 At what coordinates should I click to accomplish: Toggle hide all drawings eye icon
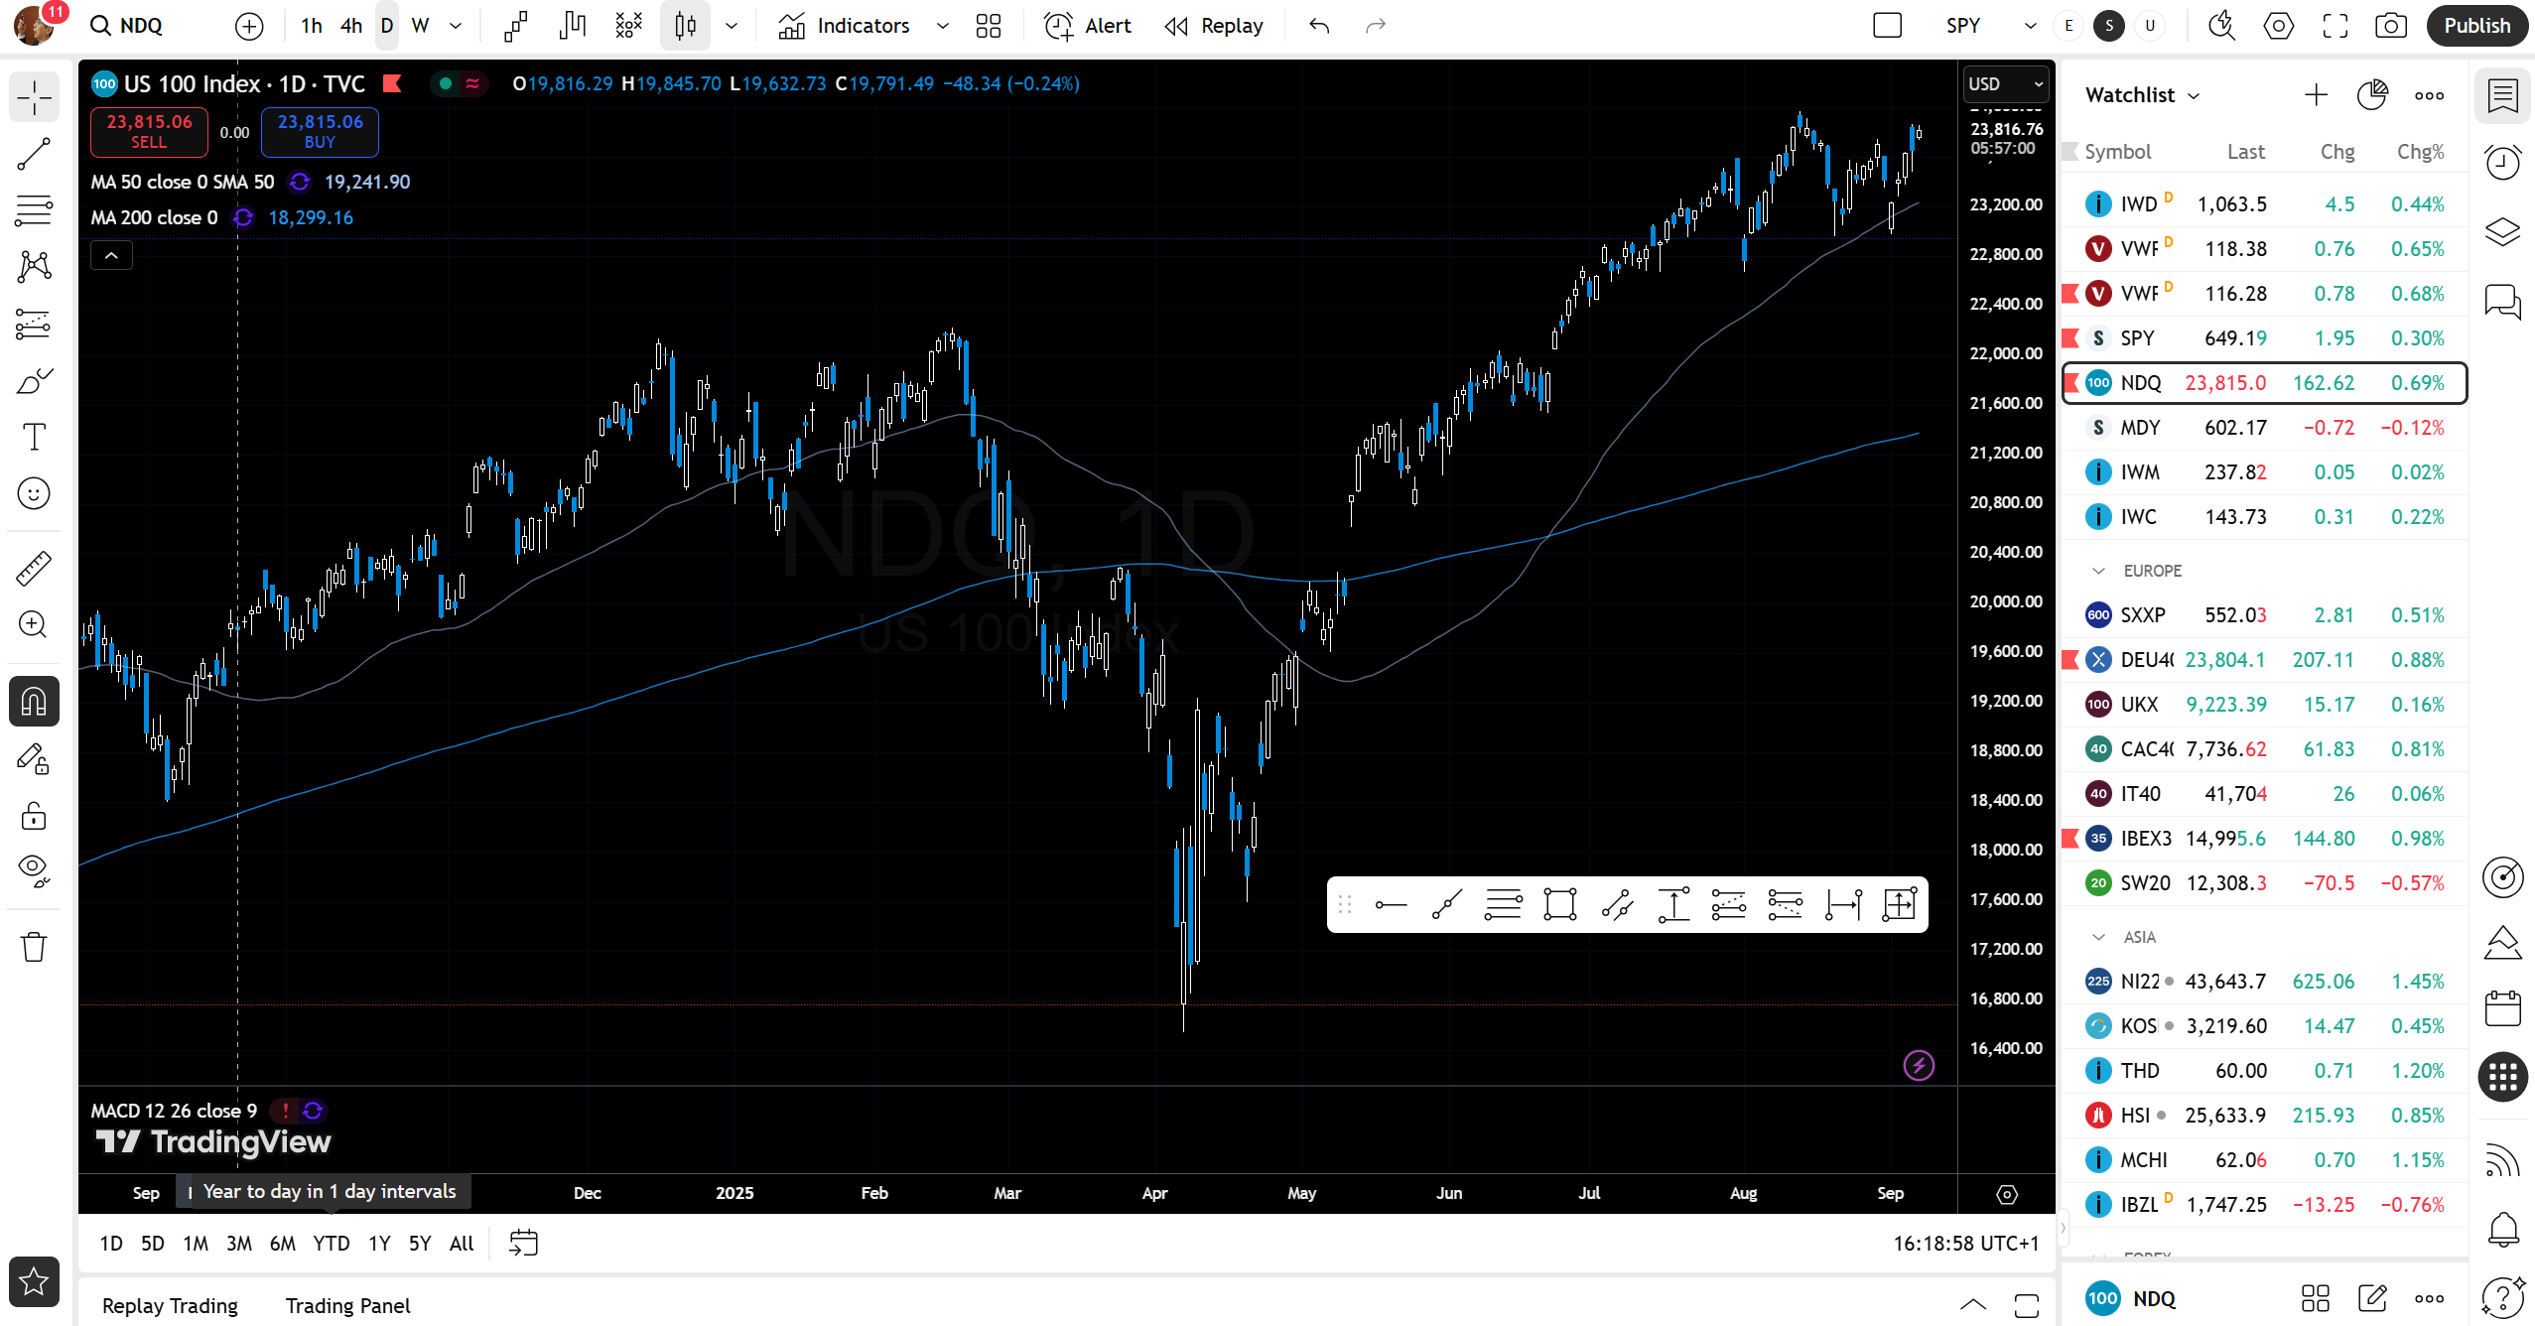click(34, 870)
